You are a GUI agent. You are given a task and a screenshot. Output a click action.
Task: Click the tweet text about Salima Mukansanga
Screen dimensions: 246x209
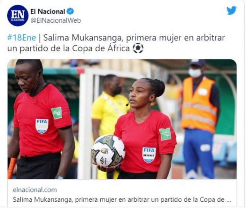pos(116,43)
